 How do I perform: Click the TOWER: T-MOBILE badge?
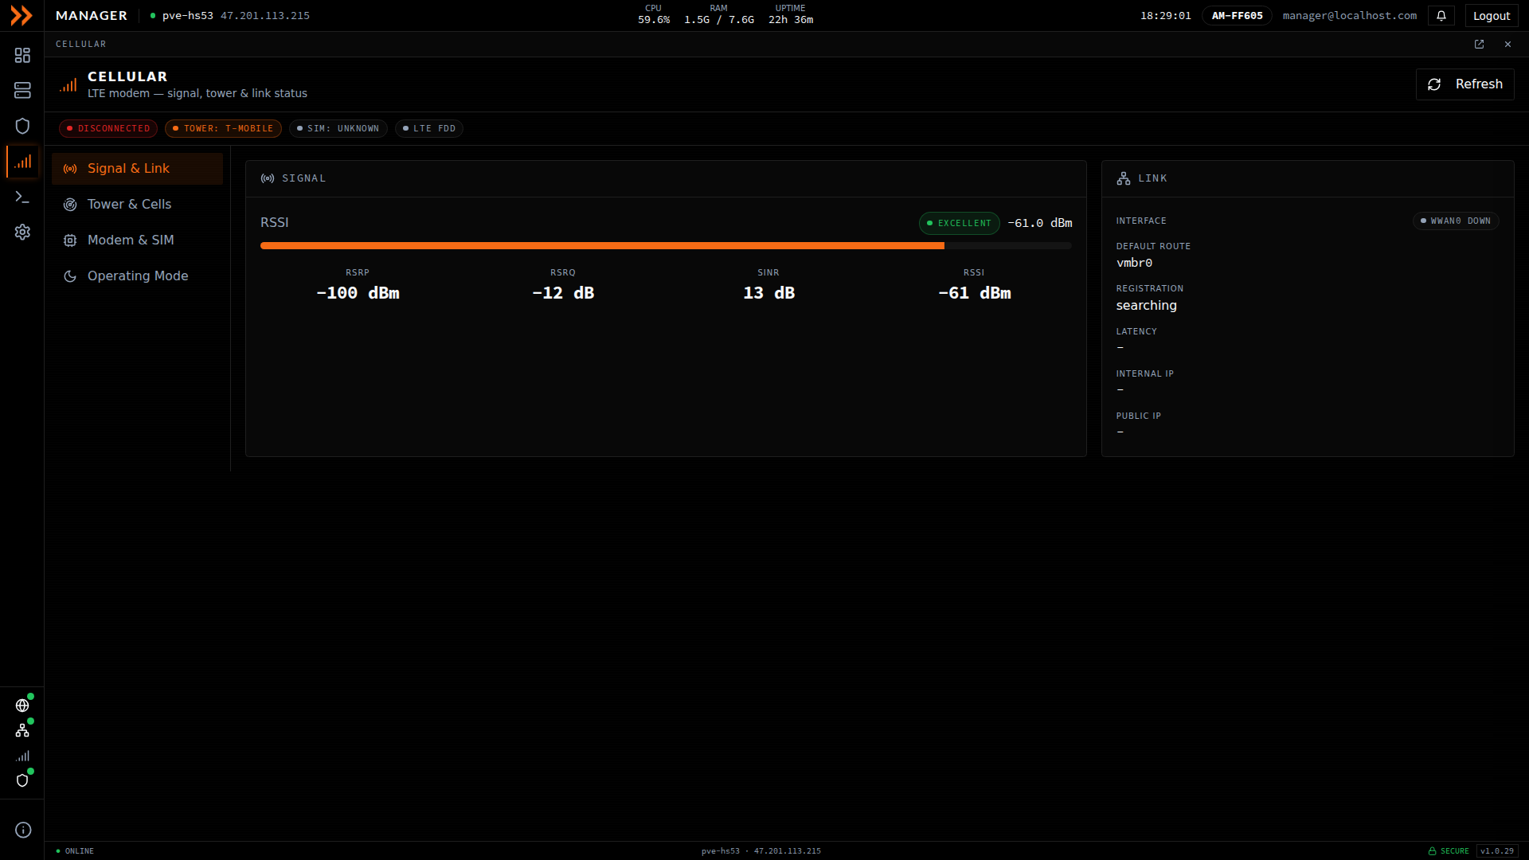tap(223, 128)
